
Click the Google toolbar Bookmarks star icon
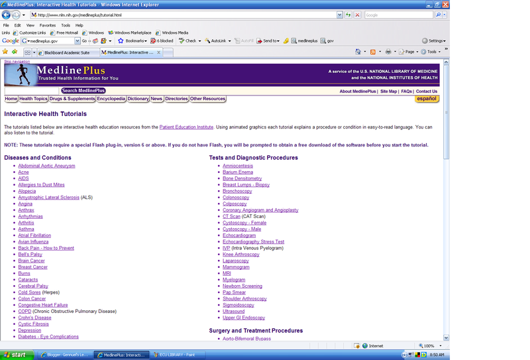click(x=121, y=40)
